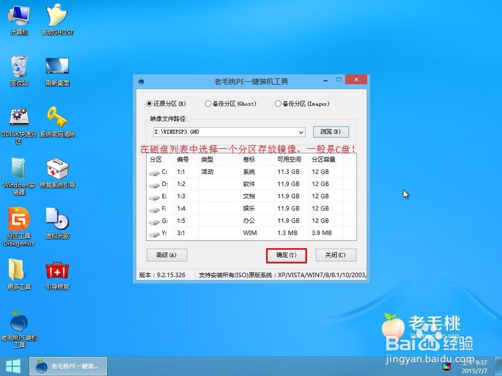Click the drive icon for partition C:
Image resolution: width=502 pixels, height=376 pixels.
(x=154, y=172)
